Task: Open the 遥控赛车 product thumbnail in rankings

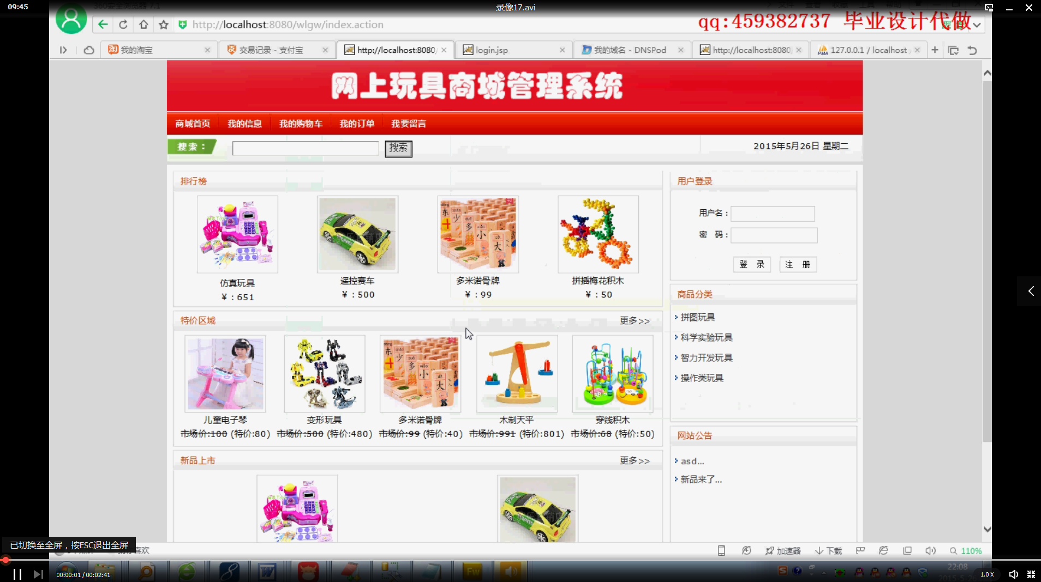Action: pyautogui.click(x=357, y=234)
